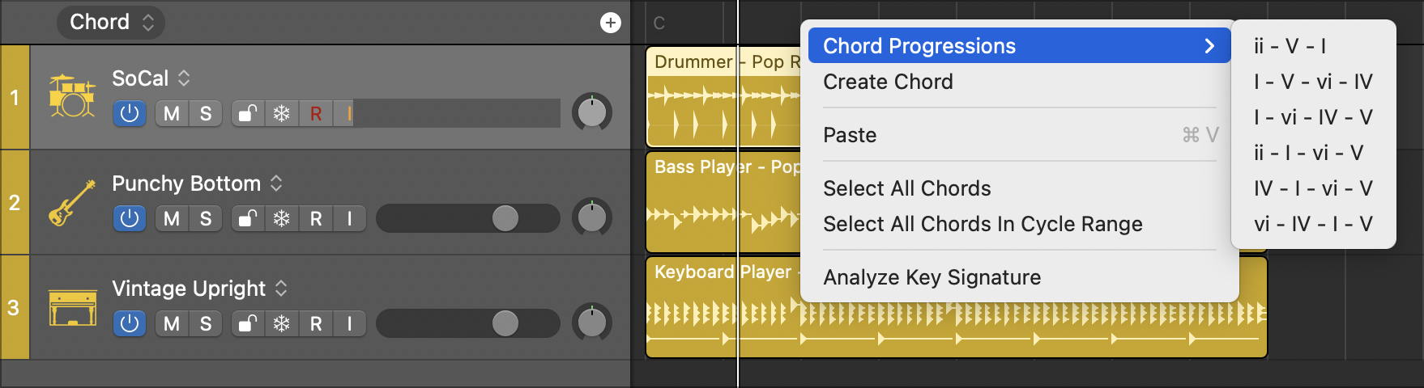Image resolution: width=1424 pixels, height=388 pixels.
Task: Freeze the SoCal track with snowflake icon
Action: [282, 113]
